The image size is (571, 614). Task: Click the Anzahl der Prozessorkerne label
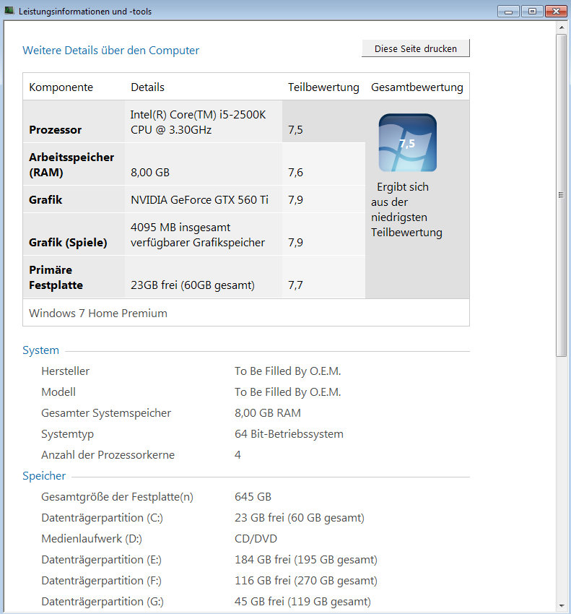108,454
